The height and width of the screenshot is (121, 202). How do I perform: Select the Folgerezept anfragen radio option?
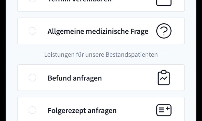32,110
